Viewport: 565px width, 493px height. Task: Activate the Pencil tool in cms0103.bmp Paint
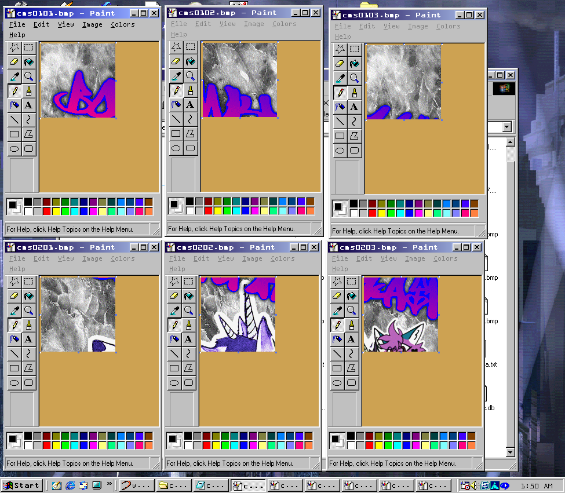pyautogui.click(x=340, y=92)
